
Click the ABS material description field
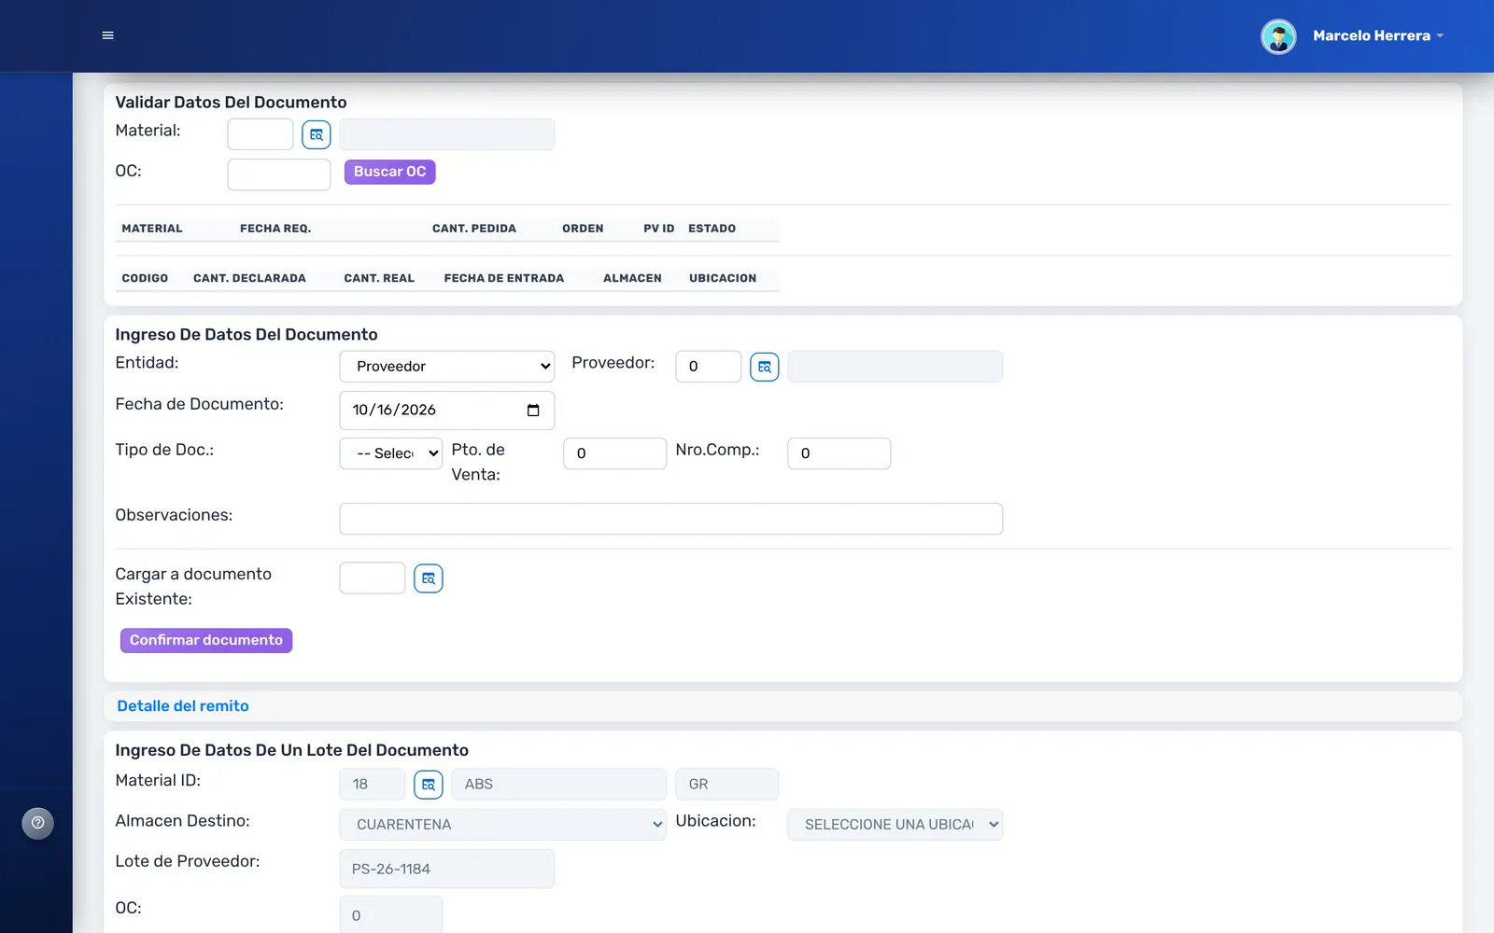pyautogui.click(x=559, y=785)
